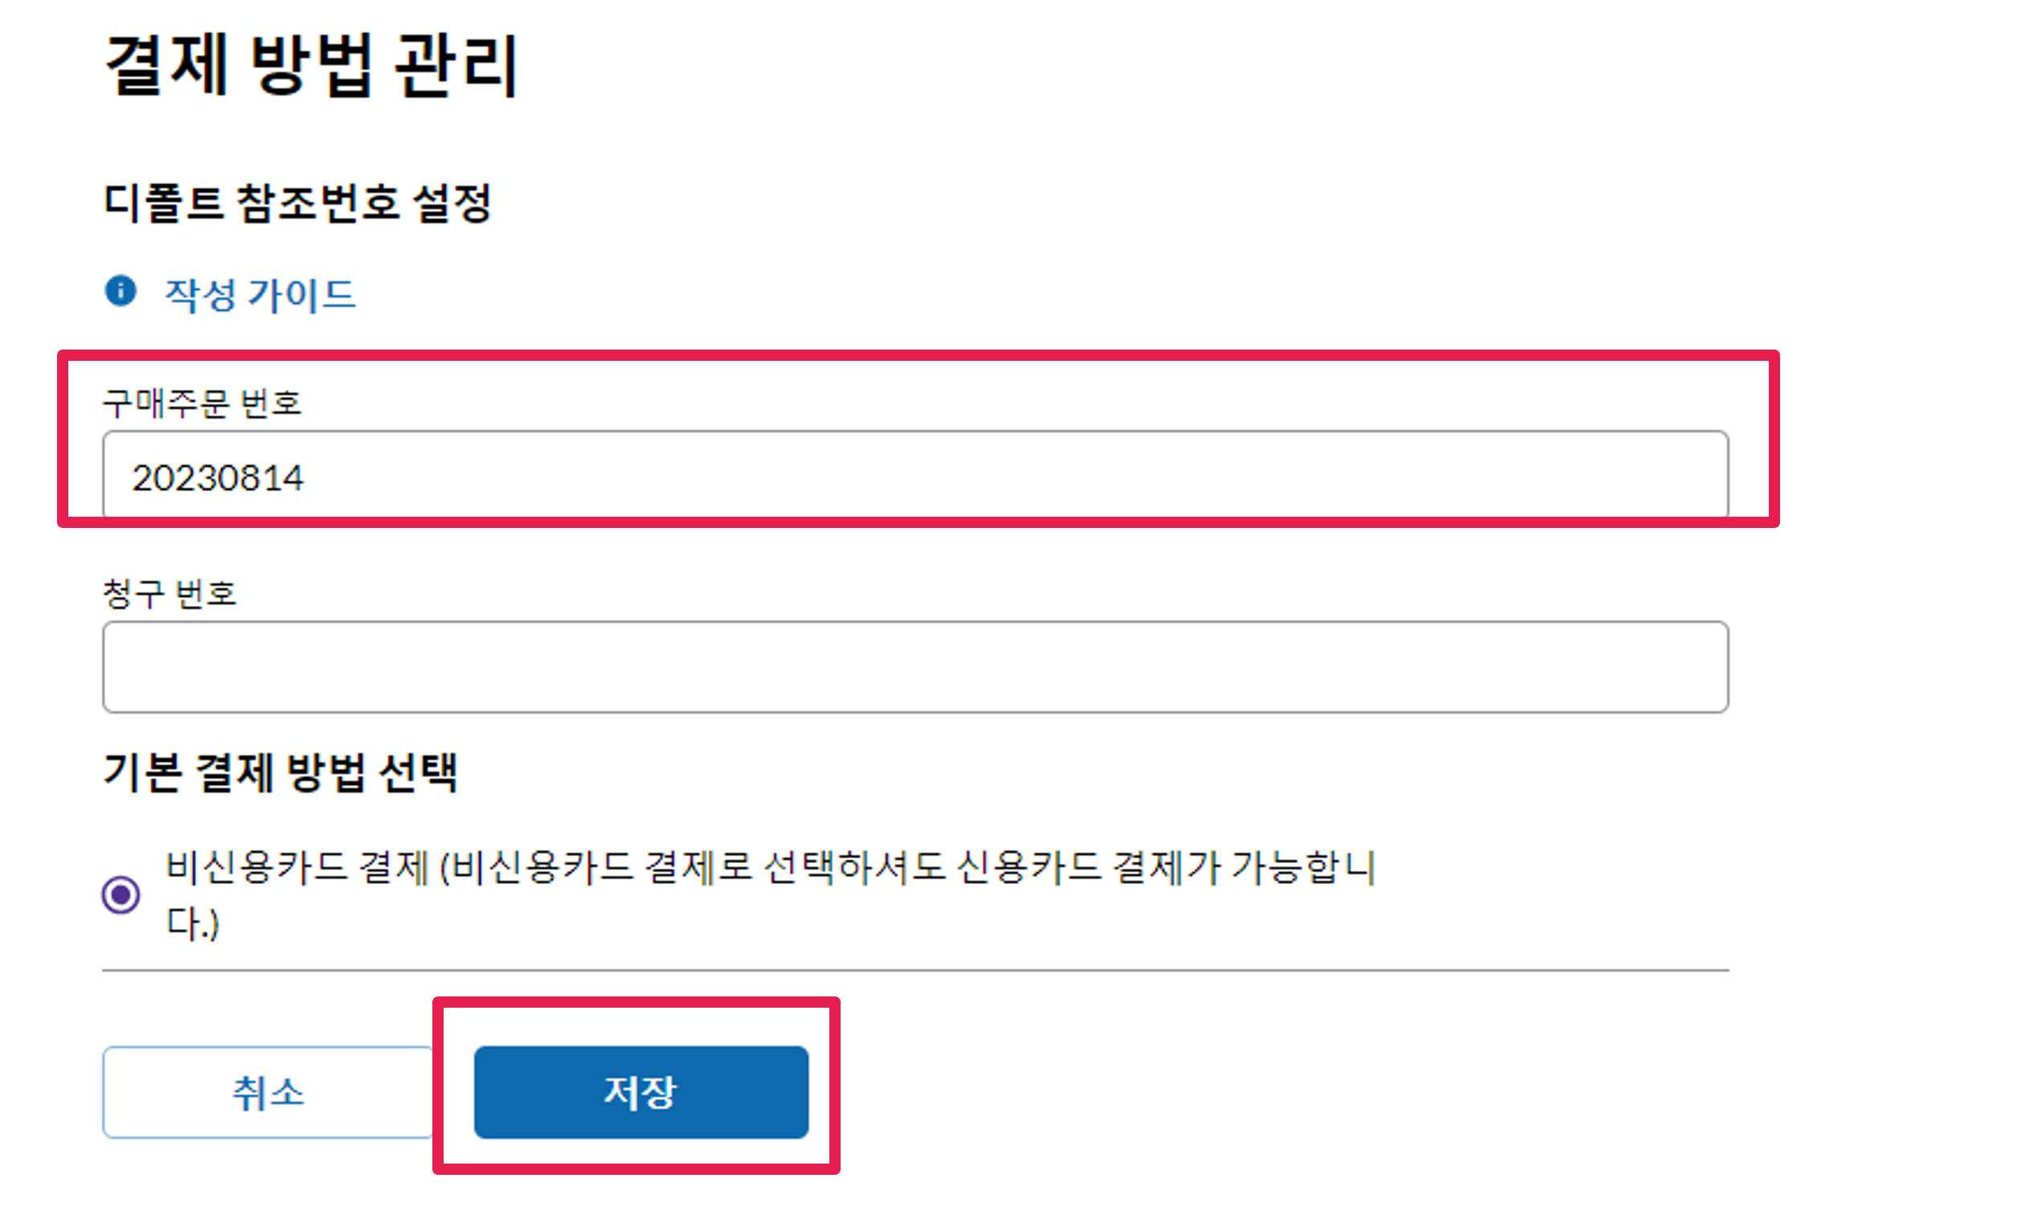
Task: Save settings with the 저장 button
Action: tap(640, 1092)
